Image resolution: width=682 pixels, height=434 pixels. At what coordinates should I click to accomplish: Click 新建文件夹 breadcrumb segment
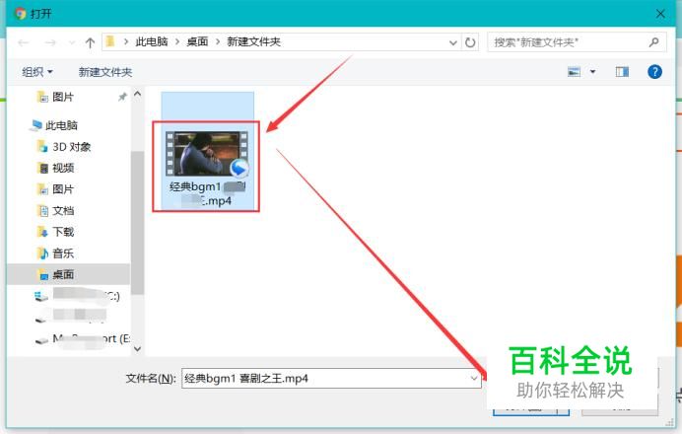click(253, 41)
